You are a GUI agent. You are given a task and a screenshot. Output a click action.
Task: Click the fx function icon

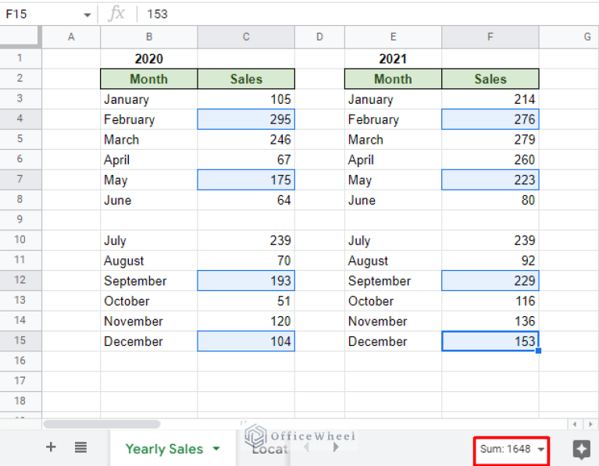[x=116, y=14]
